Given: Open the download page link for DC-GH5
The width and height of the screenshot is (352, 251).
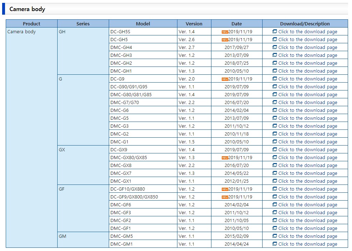Looking at the screenshot, I should click(x=308, y=39).
